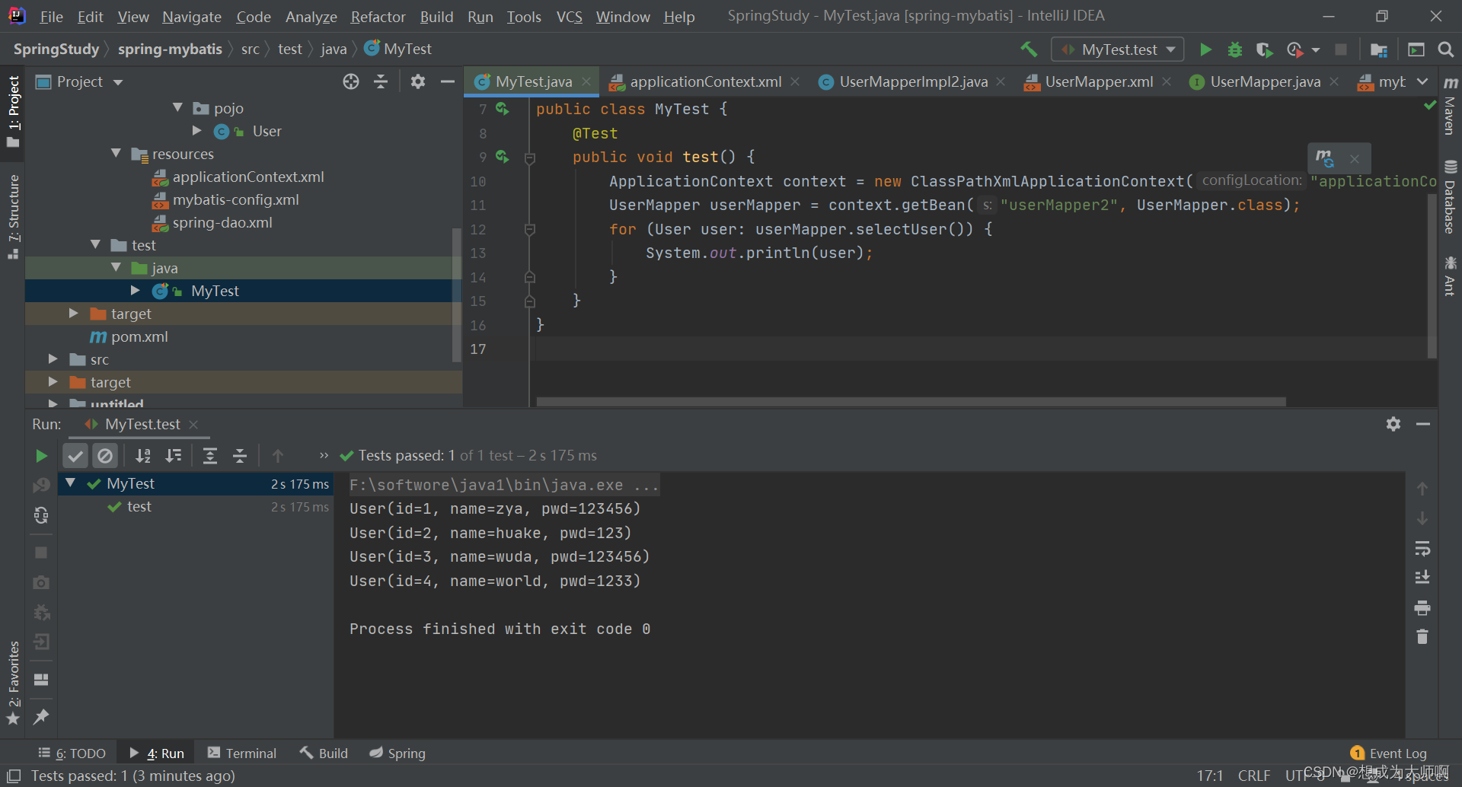This screenshot has height=787, width=1462.
Task: Click sort alphabetically icon in Run toolbar
Action: 142,456
